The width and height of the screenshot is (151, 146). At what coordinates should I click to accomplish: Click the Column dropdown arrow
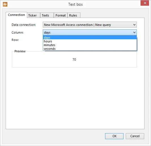[134, 32]
